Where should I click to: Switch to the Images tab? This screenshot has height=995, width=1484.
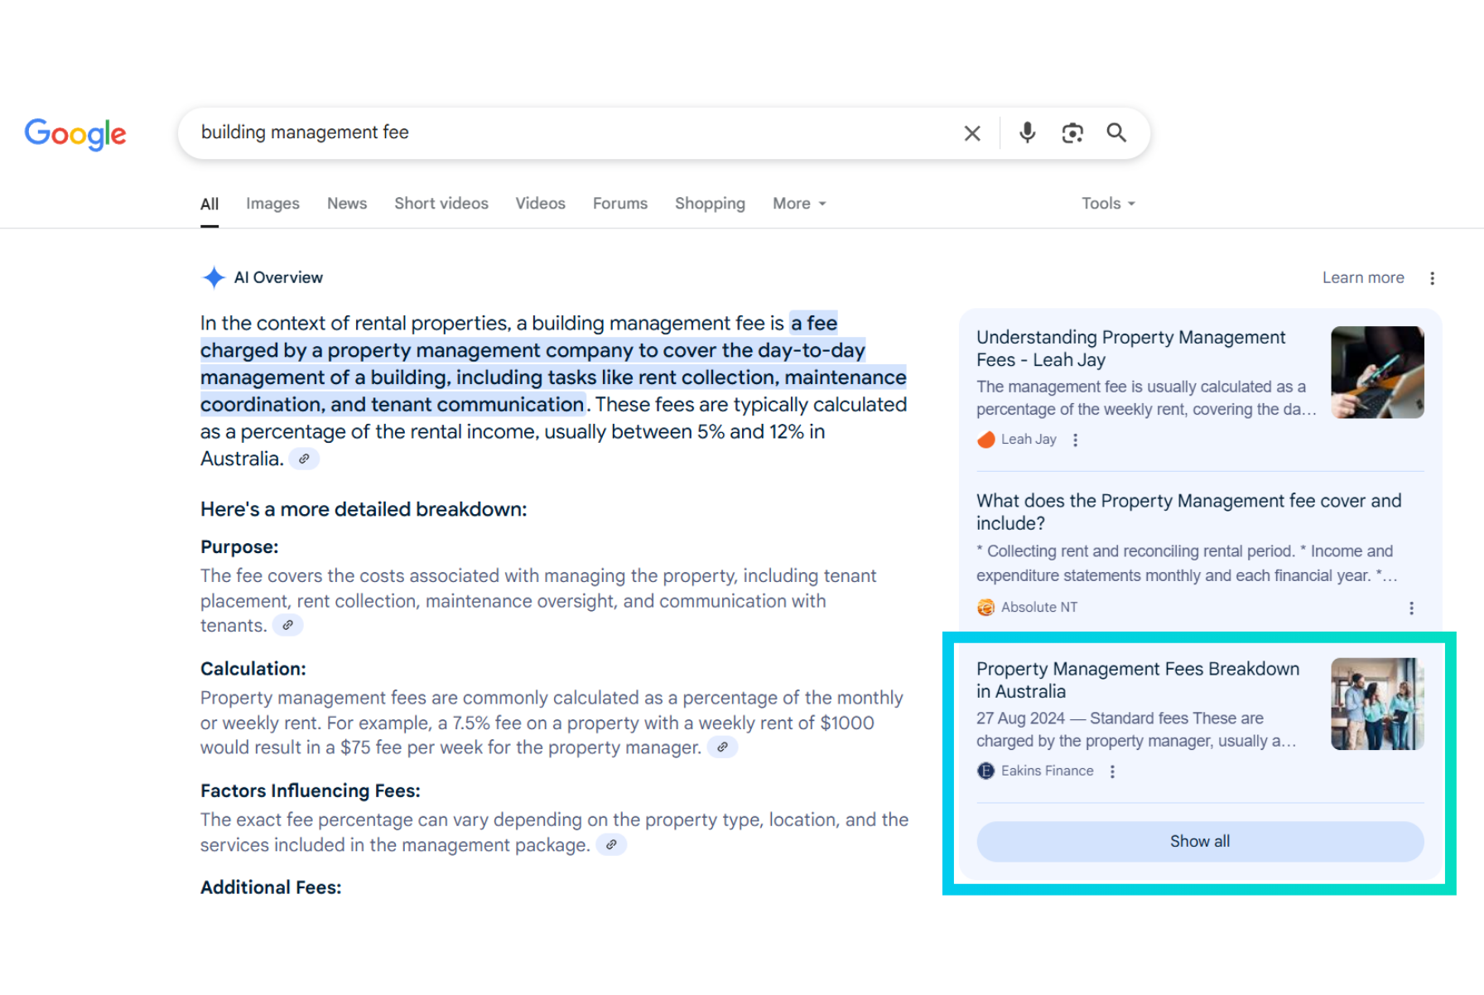(272, 204)
